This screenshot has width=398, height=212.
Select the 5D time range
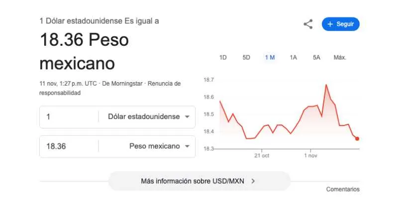pyautogui.click(x=246, y=57)
